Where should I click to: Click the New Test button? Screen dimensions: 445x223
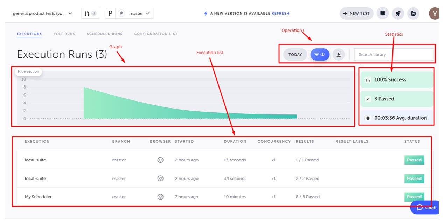pyautogui.click(x=356, y=13)
